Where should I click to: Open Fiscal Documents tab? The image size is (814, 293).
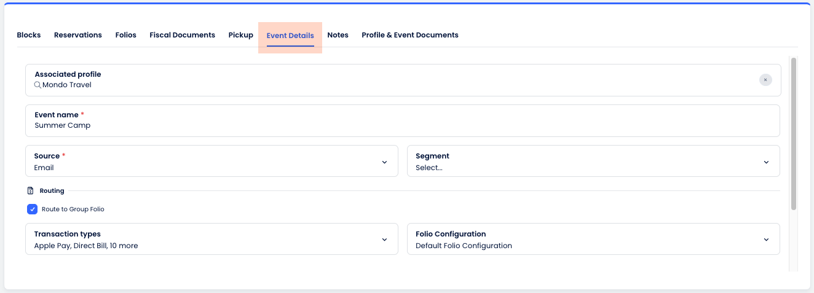pyautogui.click(x=183, y=35)
